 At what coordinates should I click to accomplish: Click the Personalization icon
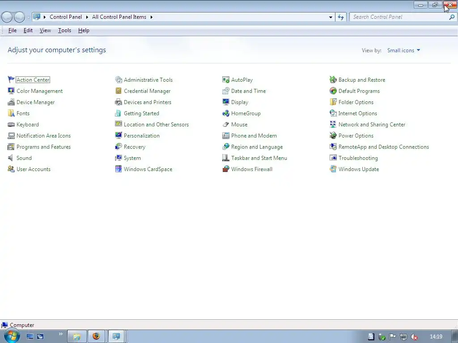click(118, 136)
